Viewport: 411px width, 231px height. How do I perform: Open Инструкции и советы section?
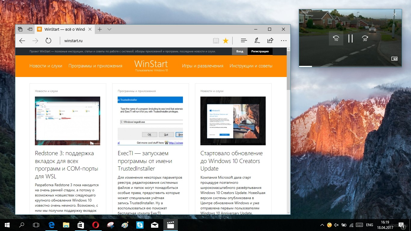point(251,66)
